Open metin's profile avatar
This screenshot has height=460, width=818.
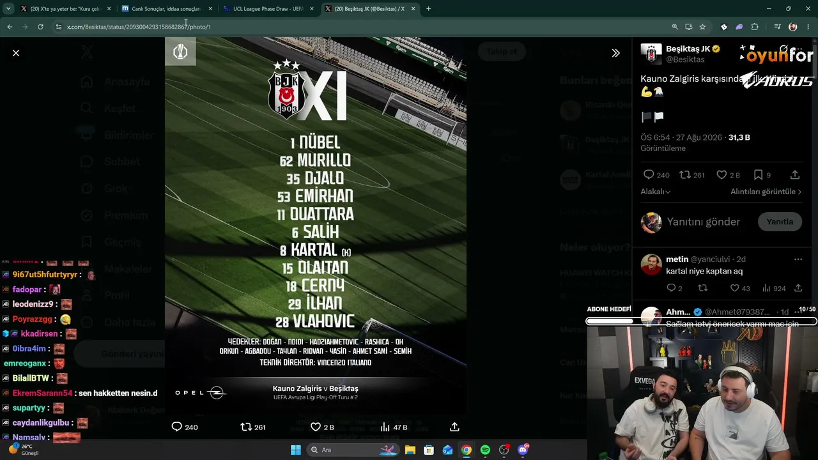(651, 264)
